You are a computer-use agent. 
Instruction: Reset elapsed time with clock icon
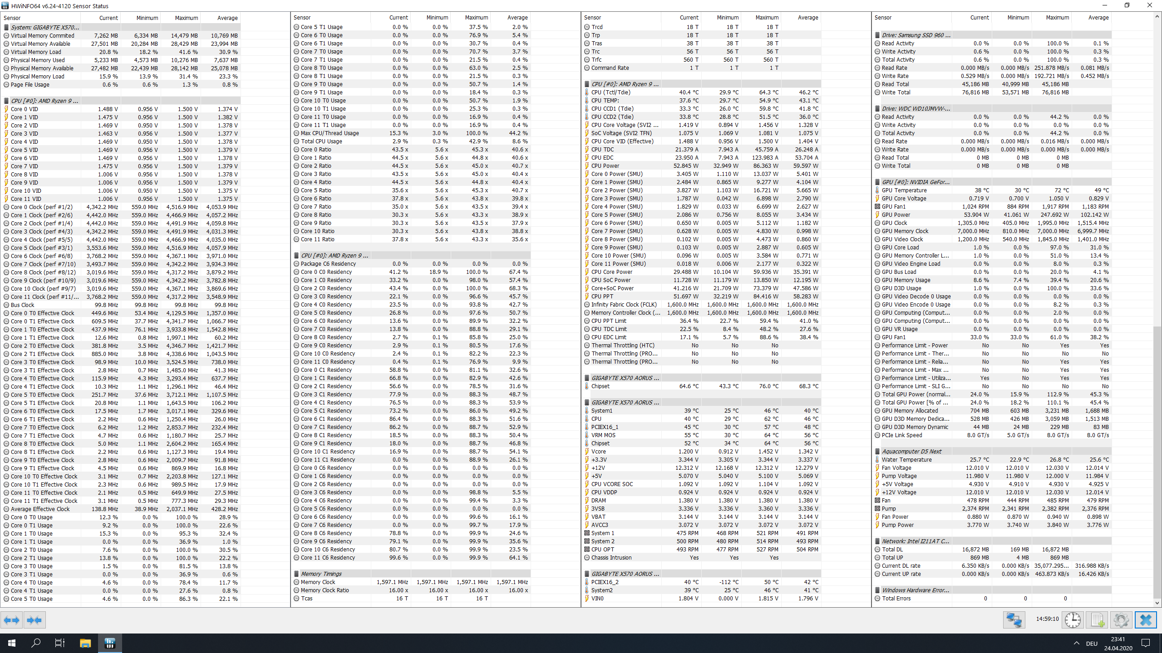(1073, 620)
